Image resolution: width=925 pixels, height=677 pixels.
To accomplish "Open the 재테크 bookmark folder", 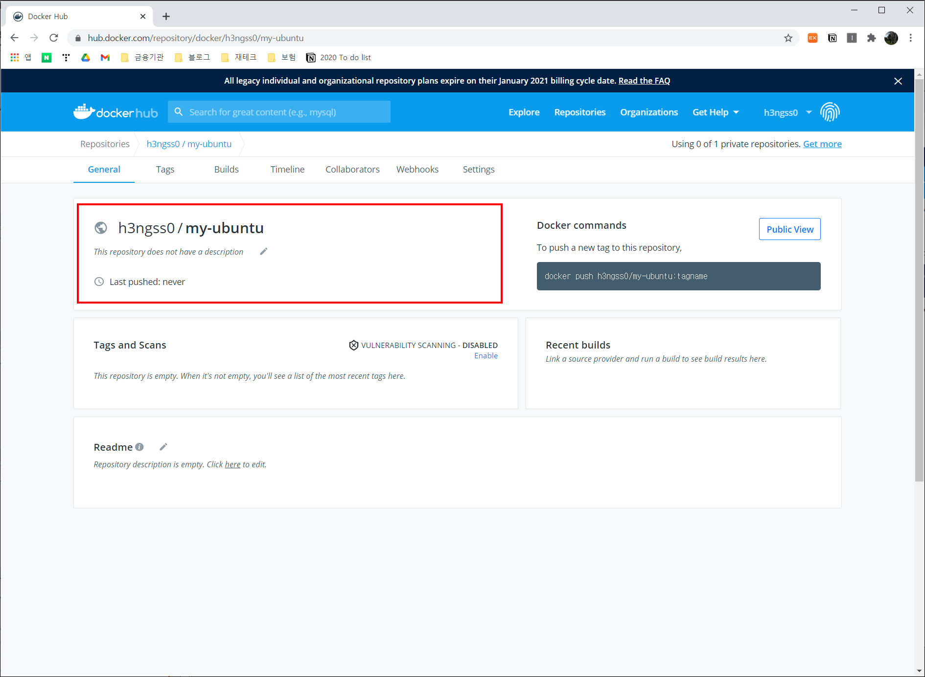I will pyautogui.click(x=239, y=58).
